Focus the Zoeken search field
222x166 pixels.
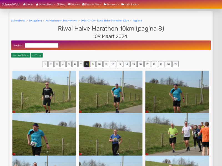pos(42,45)
